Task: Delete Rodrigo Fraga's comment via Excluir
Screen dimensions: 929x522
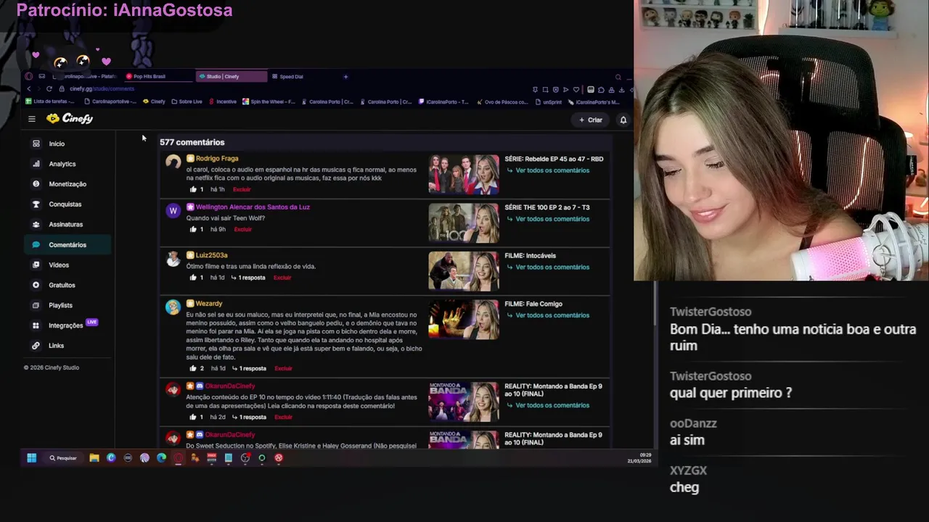Action: click(242, 189)
